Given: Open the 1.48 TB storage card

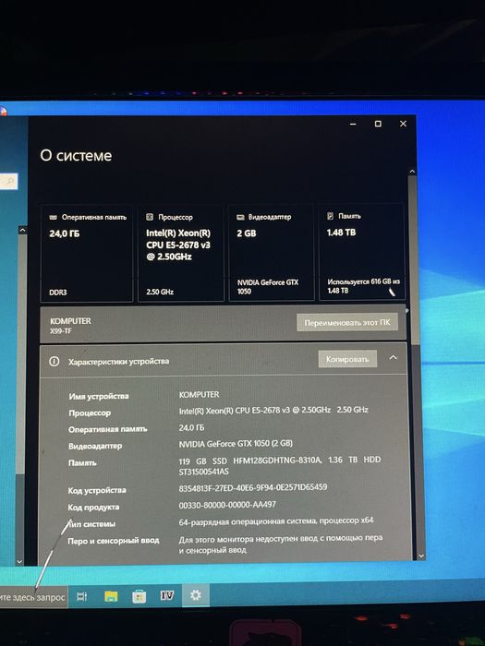Looking at the screenshot, I should coord(362,252).
